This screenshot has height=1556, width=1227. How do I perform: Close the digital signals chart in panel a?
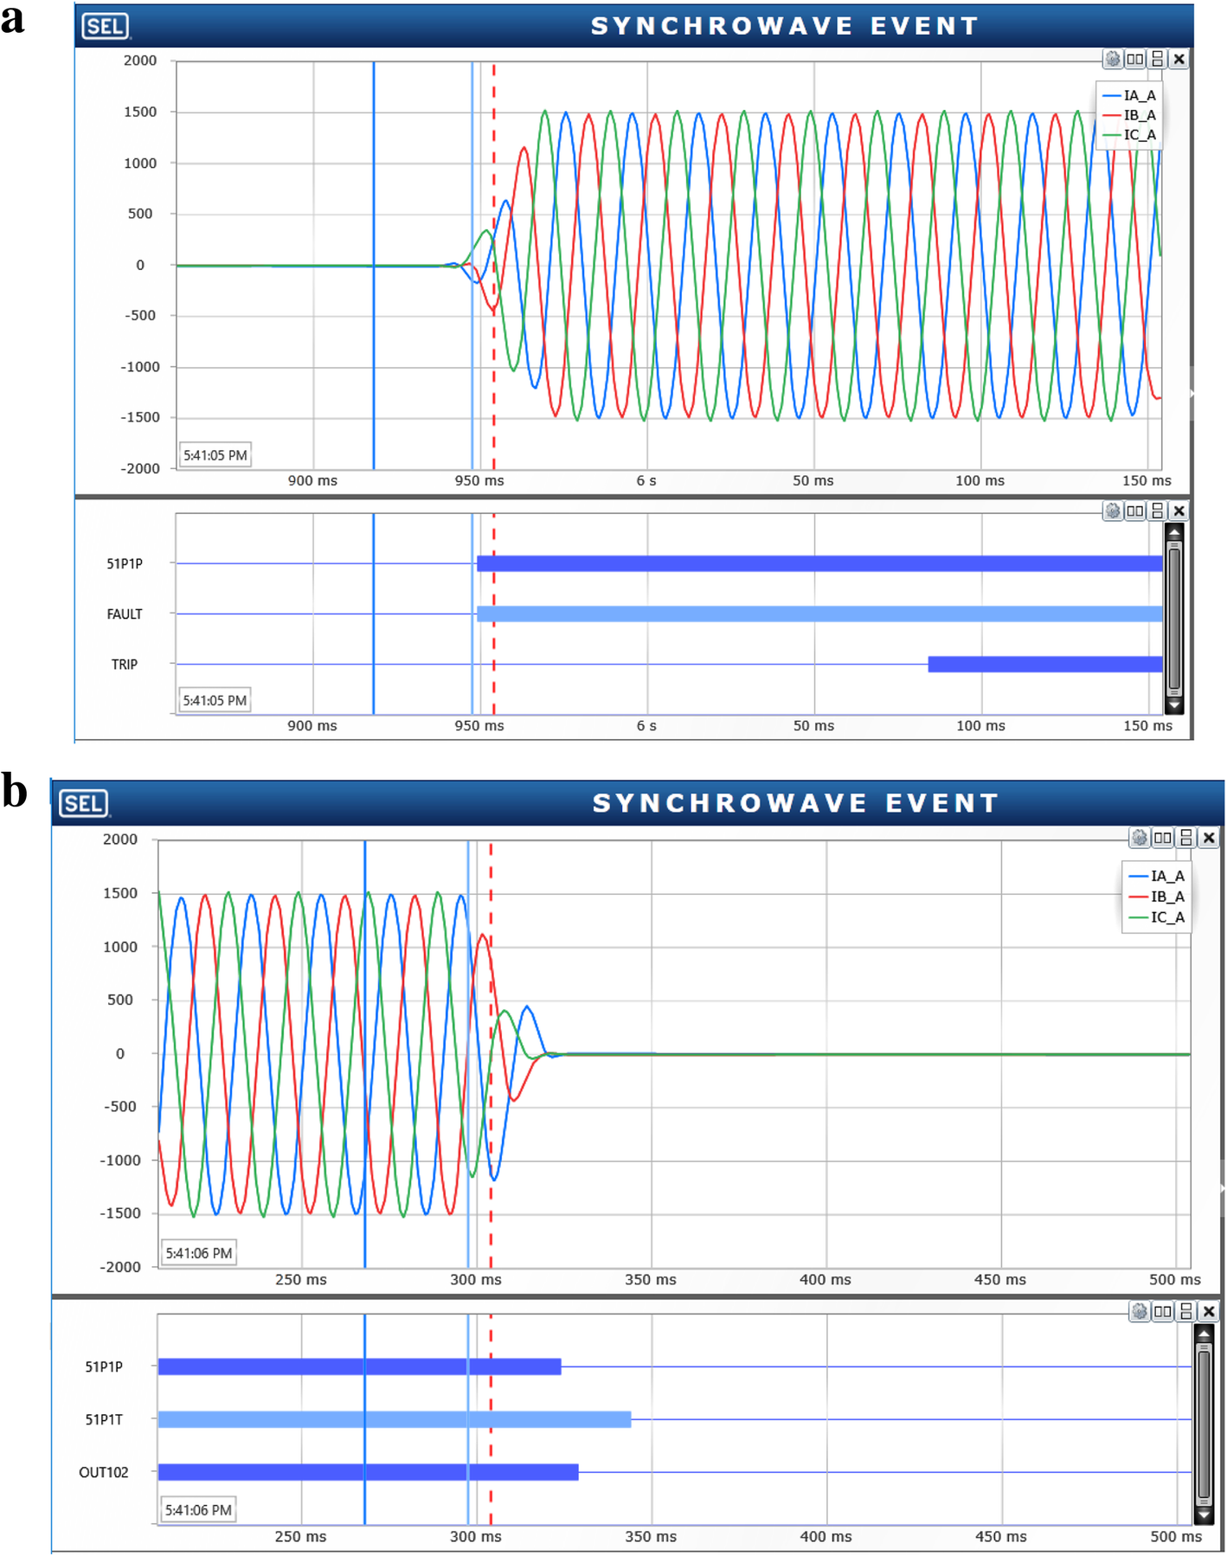1179,511
